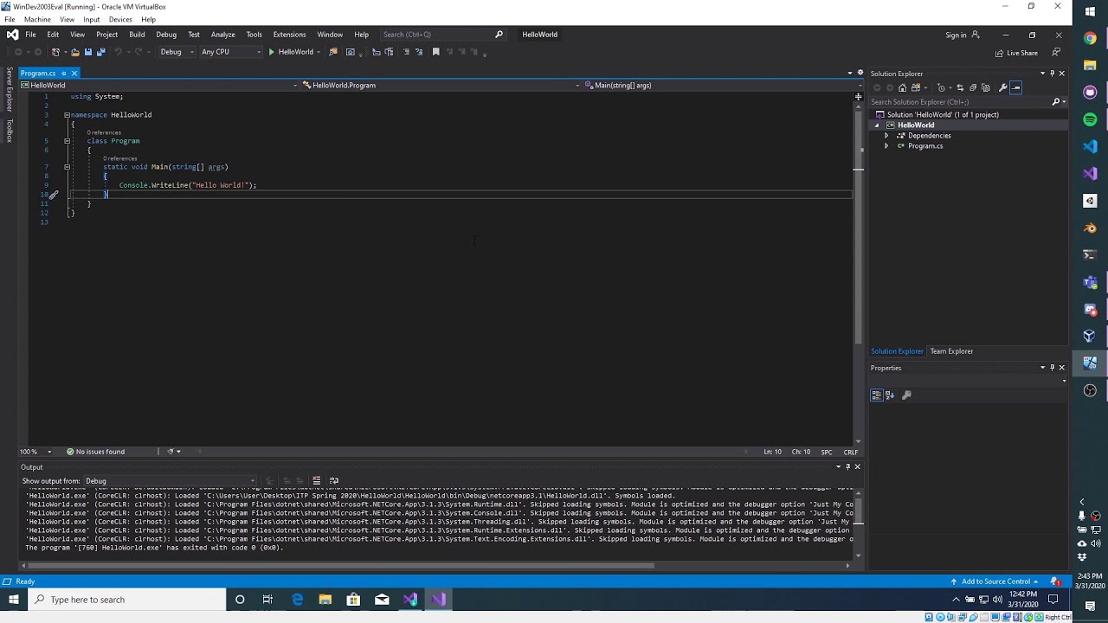
Task: Toggle auto-hide pin of Output window
Action: (847, 467)
